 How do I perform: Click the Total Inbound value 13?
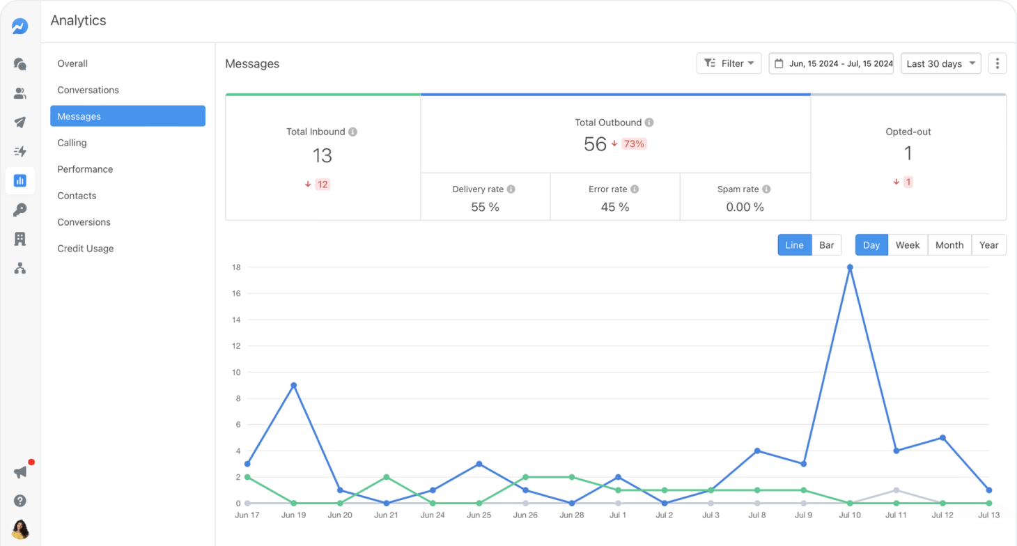coord(323,156)
